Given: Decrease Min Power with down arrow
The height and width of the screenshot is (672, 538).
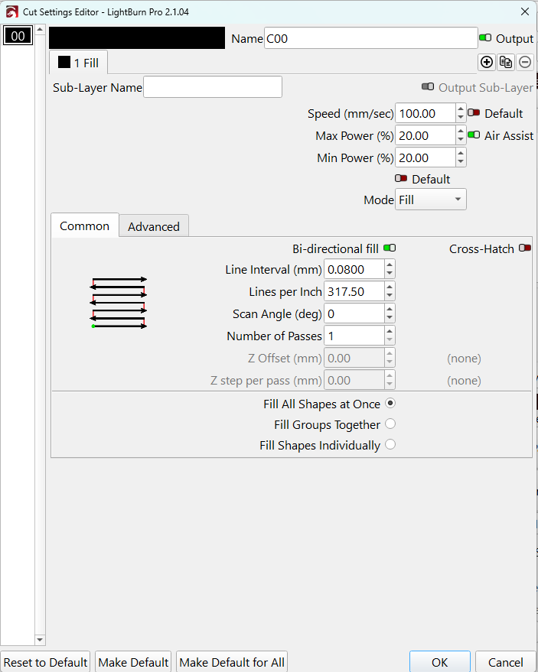Looking at the screenshot, I should point(461,162).
